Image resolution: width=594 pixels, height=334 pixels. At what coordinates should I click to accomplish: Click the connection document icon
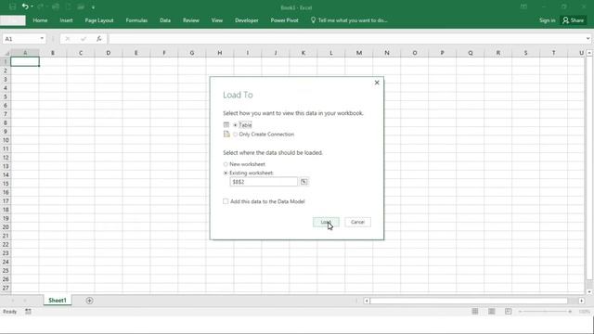tap(226, 134)
